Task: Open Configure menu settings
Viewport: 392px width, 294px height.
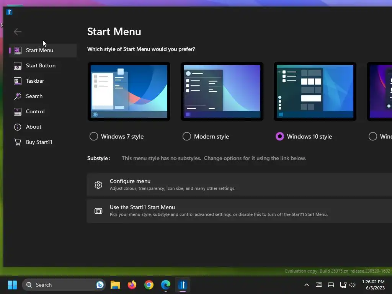Action: click(239, 185)
